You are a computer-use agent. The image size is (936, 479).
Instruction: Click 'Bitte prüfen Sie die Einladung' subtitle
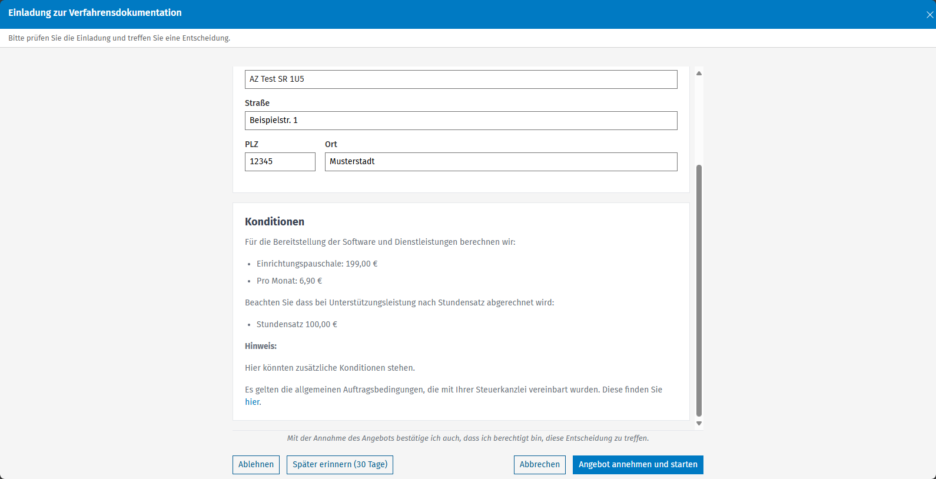point(119,38)
